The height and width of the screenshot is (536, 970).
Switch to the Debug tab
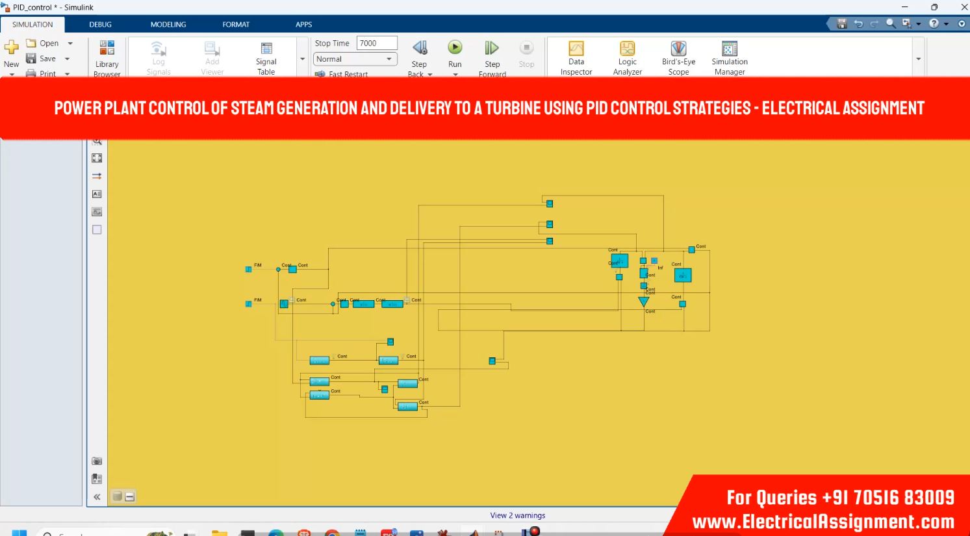100,25
